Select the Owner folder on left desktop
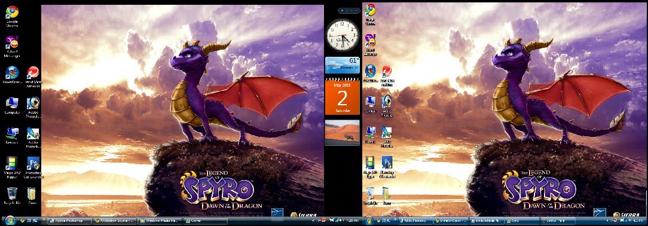 [x=32, y=196]
